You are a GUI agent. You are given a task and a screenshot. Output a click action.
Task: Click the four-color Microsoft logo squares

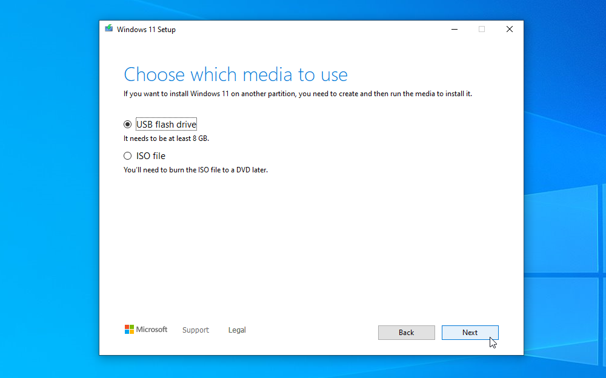[129, 330]
